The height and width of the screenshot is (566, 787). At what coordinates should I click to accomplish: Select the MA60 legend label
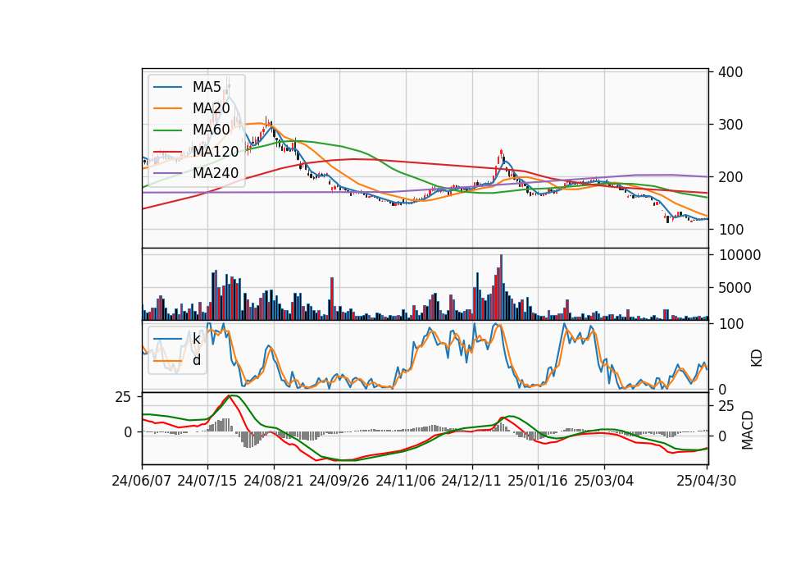(x=211, y=130)
